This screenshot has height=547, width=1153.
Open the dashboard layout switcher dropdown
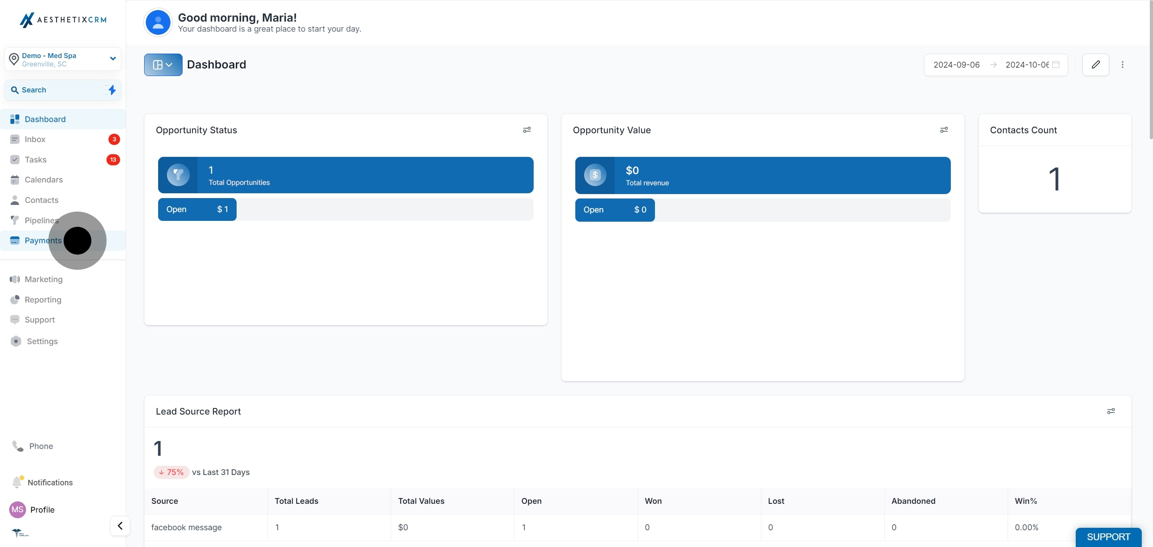(x=163, y=65)
